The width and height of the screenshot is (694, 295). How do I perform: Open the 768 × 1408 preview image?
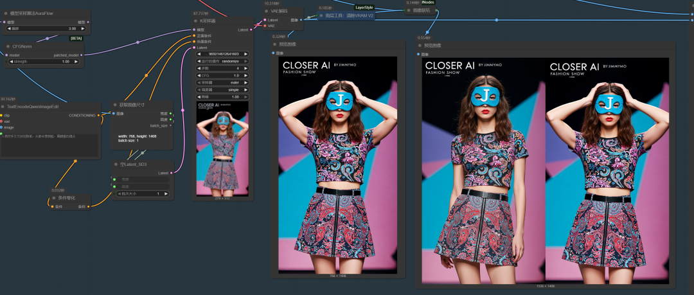pyautogui.click(x=338, y=165)
